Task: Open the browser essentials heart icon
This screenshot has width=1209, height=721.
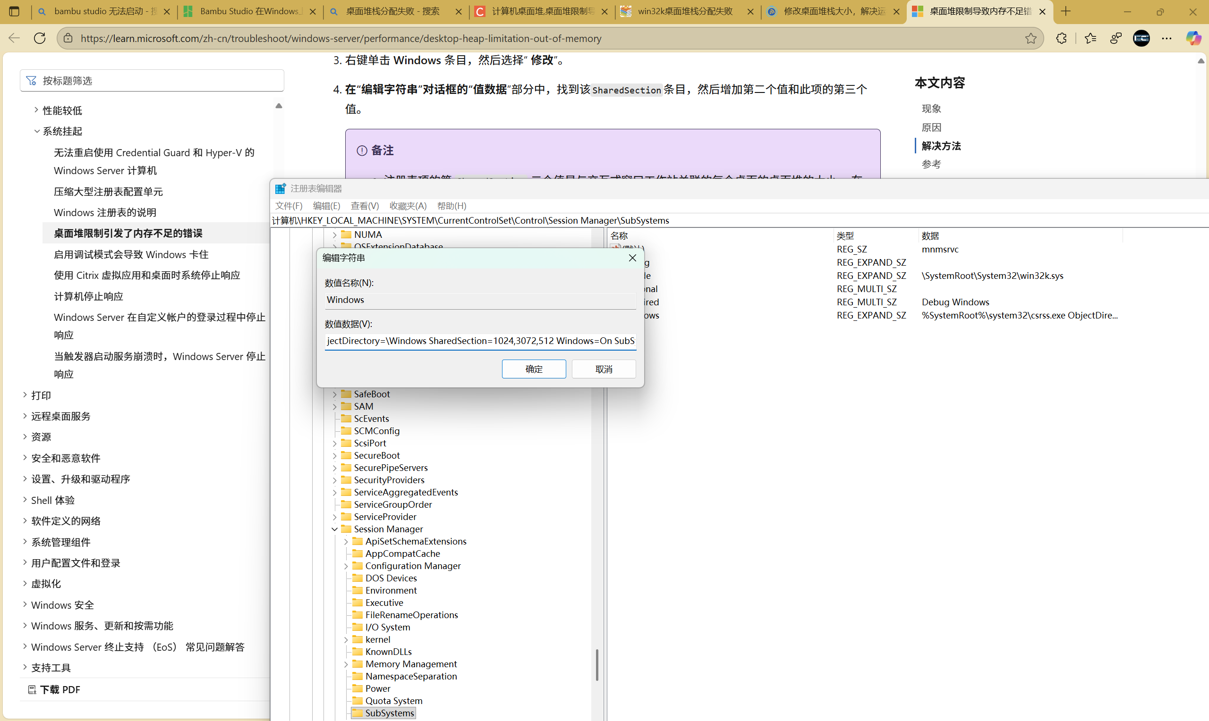Action: (1115, 38)
